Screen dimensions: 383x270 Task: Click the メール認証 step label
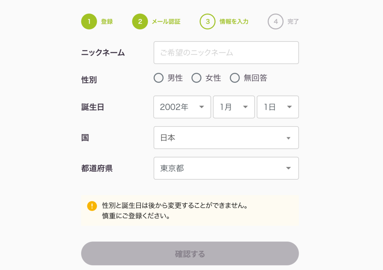pos(166,22)
